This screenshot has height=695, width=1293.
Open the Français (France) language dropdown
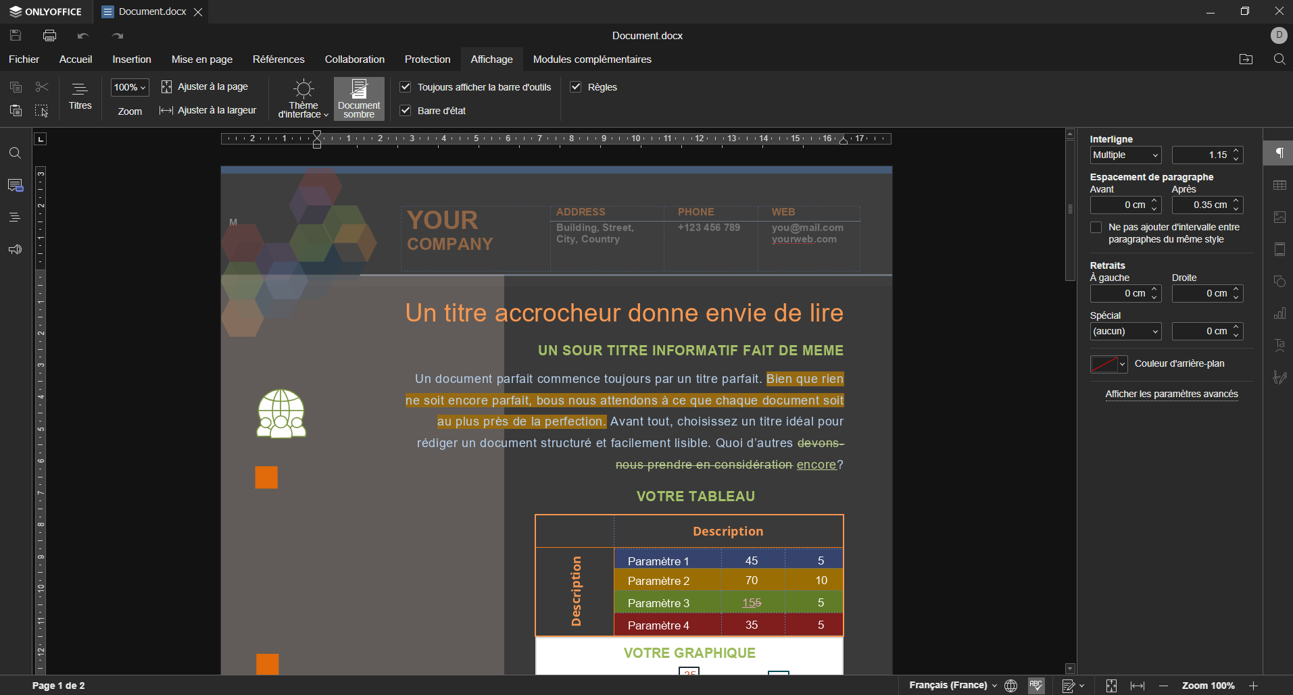point(953,686)
